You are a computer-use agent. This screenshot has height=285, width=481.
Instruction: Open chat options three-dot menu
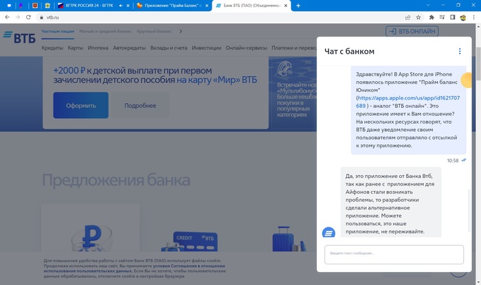click(x=460, y=52)
